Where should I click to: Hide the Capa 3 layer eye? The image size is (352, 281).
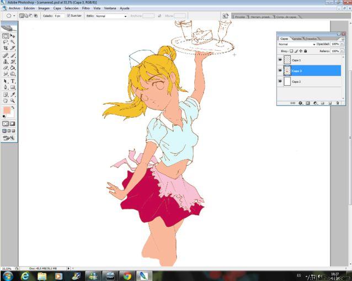[280, 70]
